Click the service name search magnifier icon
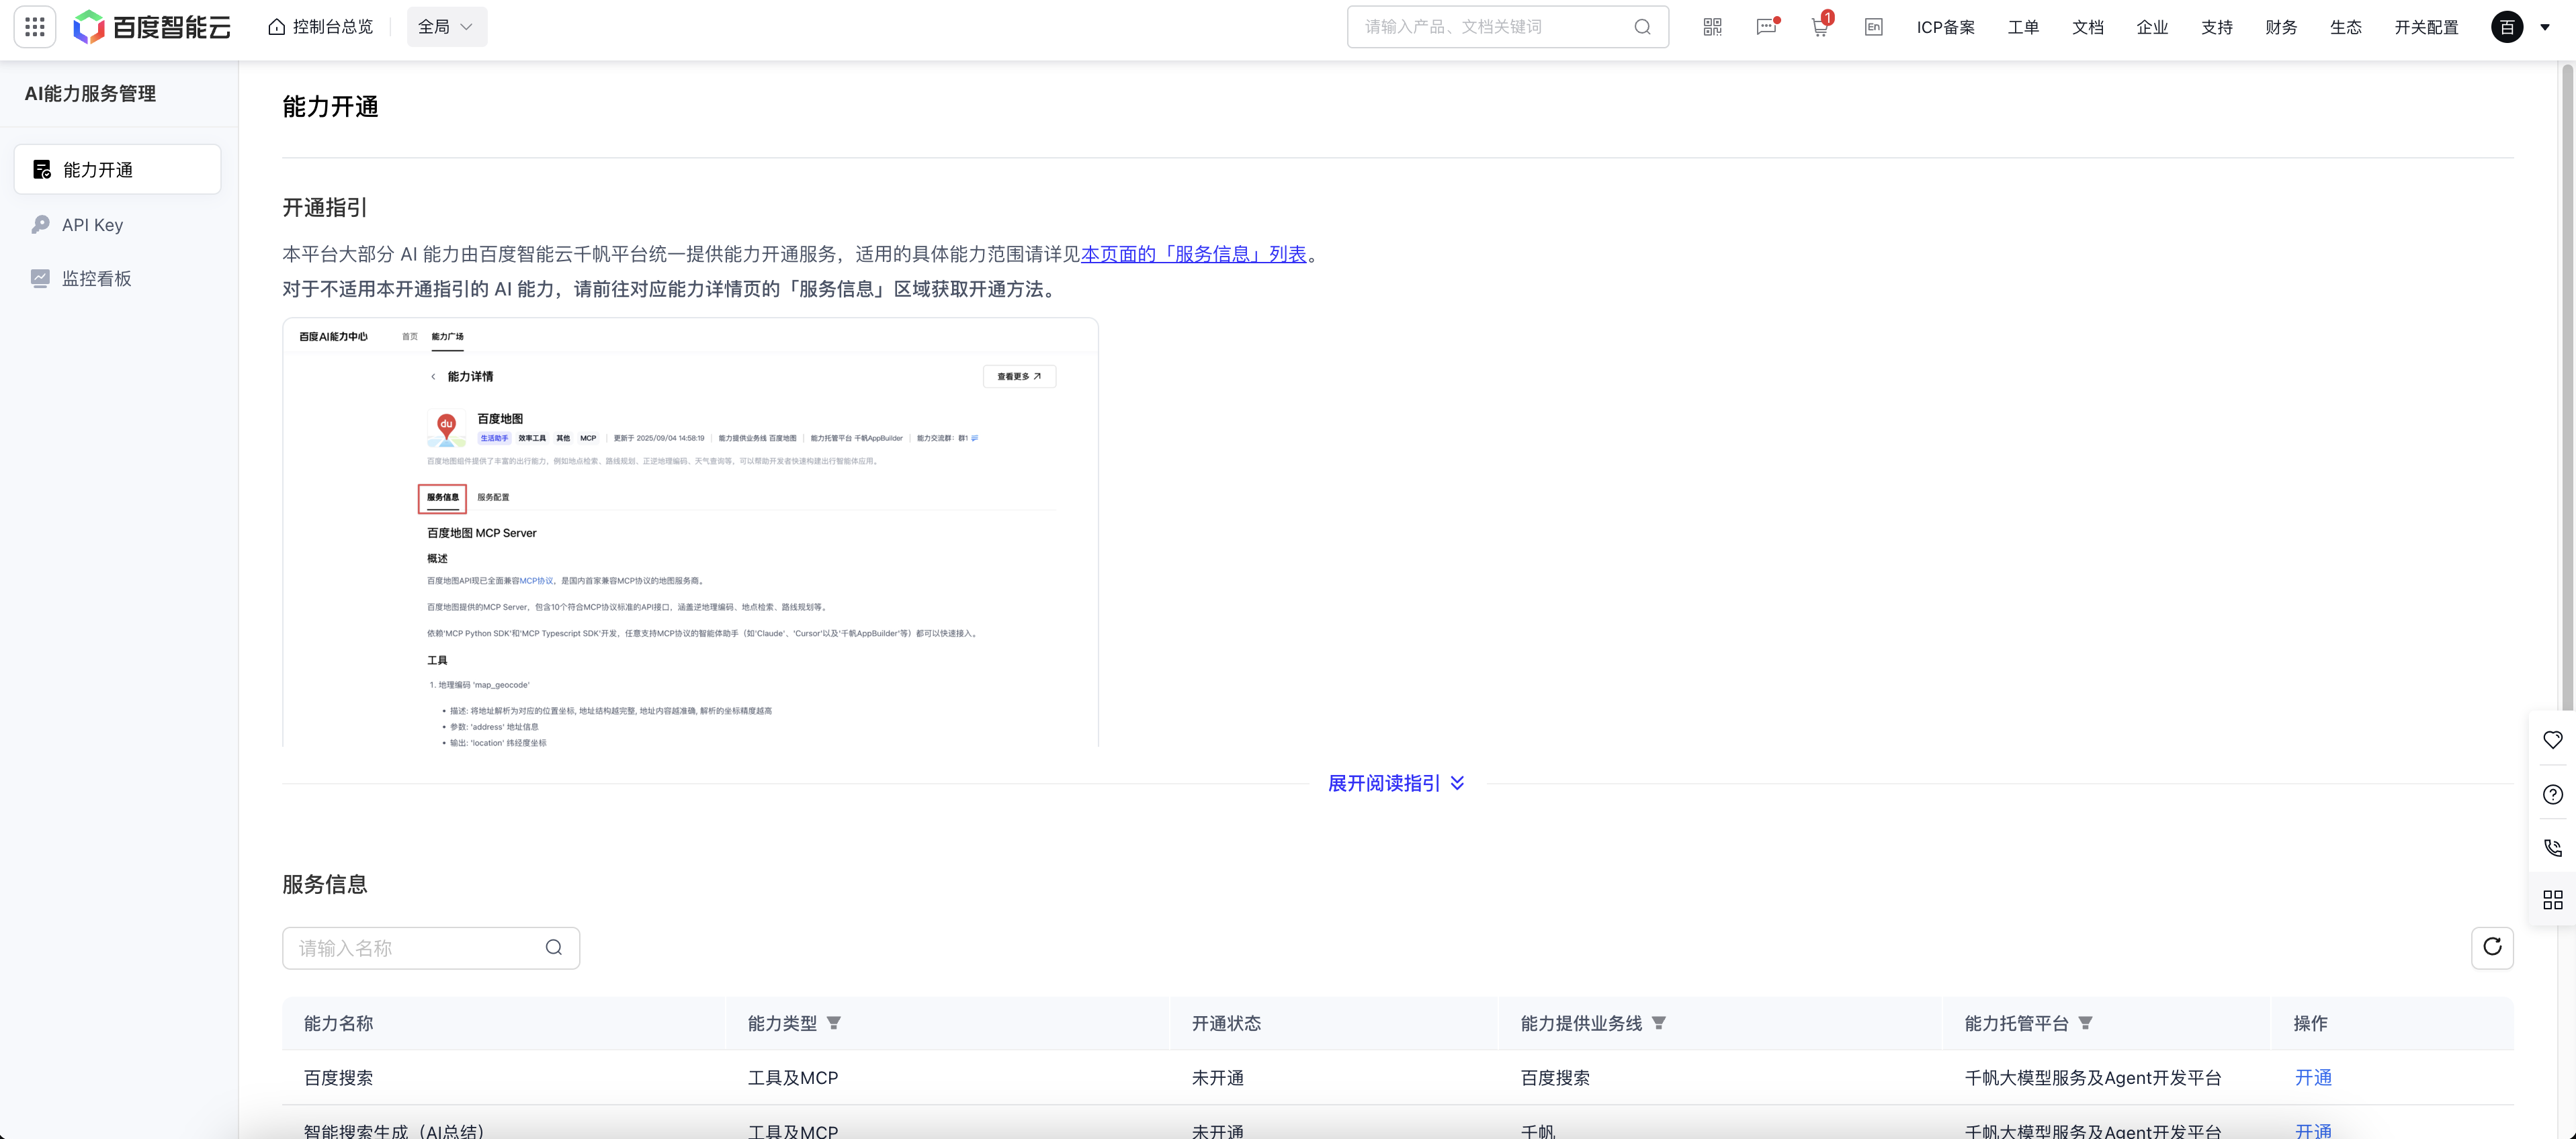This screenshot has width=2576, height=1139. click(x=553, y=948)
